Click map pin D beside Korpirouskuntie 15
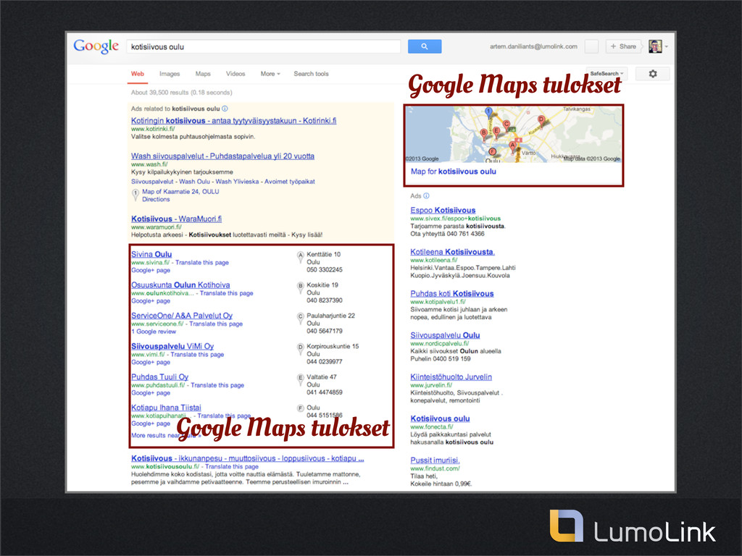This screenshot has width=742, height=556. pos(300,349)
